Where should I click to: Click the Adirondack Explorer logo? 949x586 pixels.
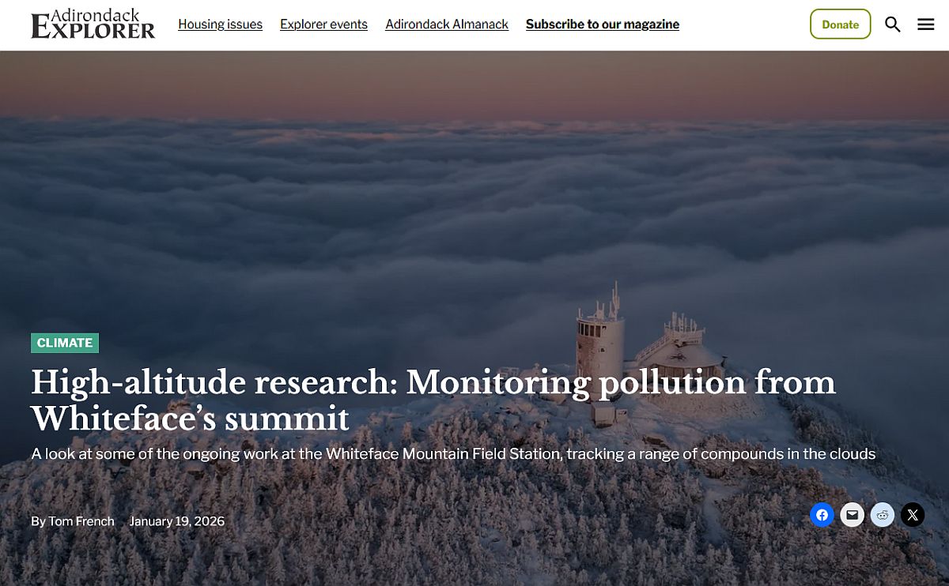click(x=93, y=24)
